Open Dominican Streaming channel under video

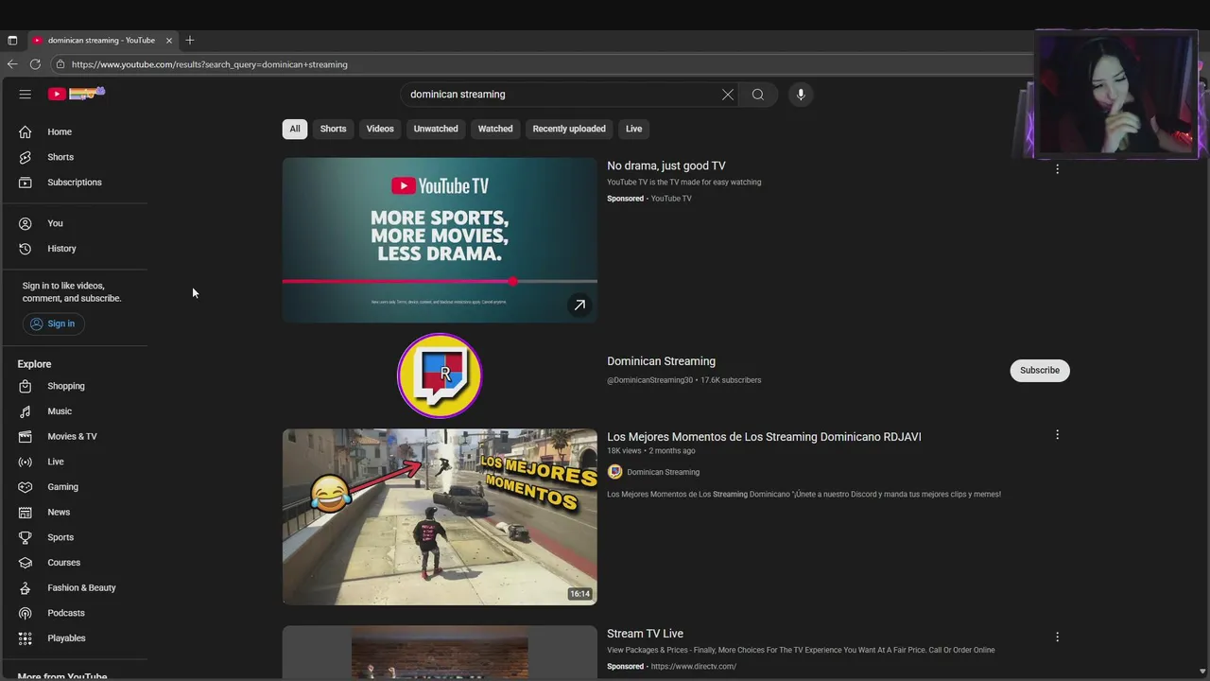[x=663, y=472]
